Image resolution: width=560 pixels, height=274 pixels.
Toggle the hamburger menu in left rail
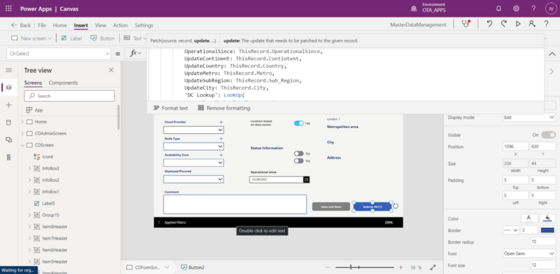[x=8, y=70]
